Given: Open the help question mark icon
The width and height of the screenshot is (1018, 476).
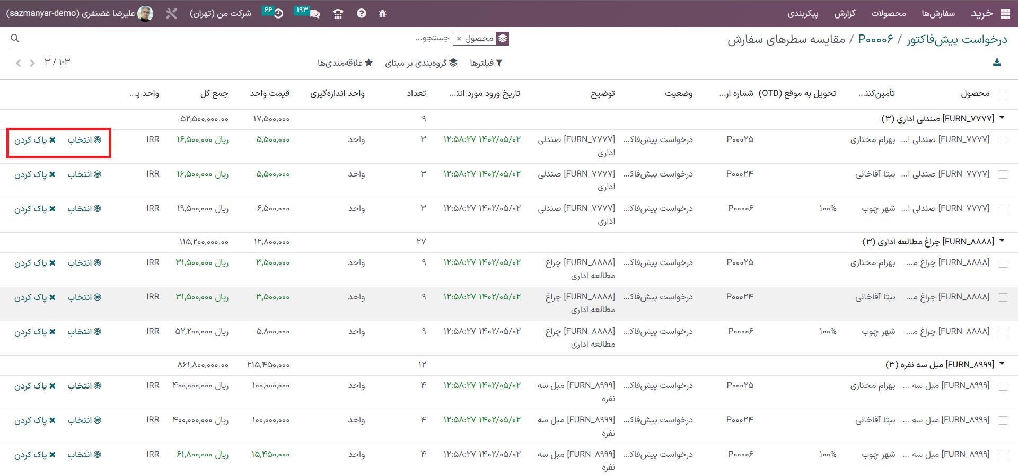Looking at the screenshot, I should click(361, 14).
